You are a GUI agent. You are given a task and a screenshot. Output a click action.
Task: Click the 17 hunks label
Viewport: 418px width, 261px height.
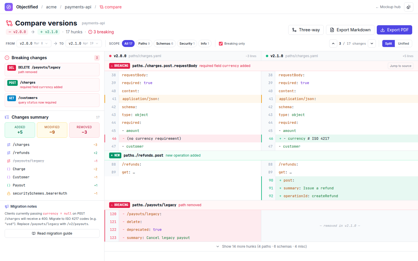coord(74,32)
